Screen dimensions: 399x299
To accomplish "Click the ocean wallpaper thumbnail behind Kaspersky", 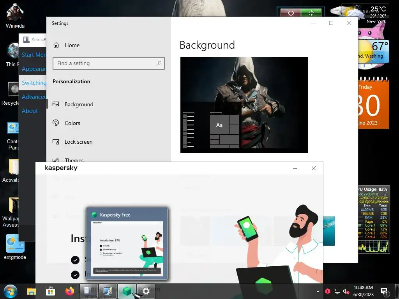I will [329, 231].
